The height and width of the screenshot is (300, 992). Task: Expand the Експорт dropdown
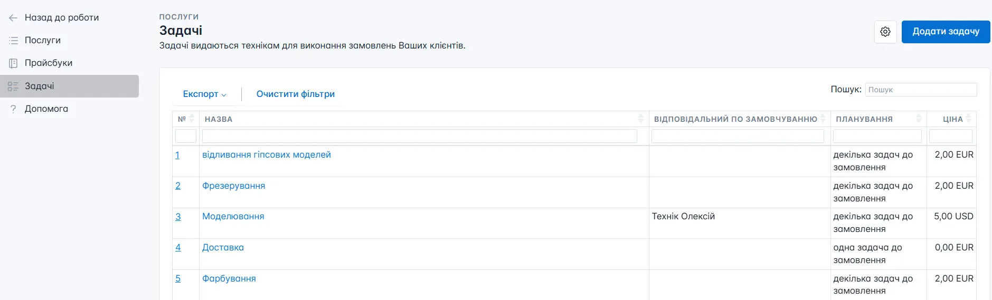point(204,94)
